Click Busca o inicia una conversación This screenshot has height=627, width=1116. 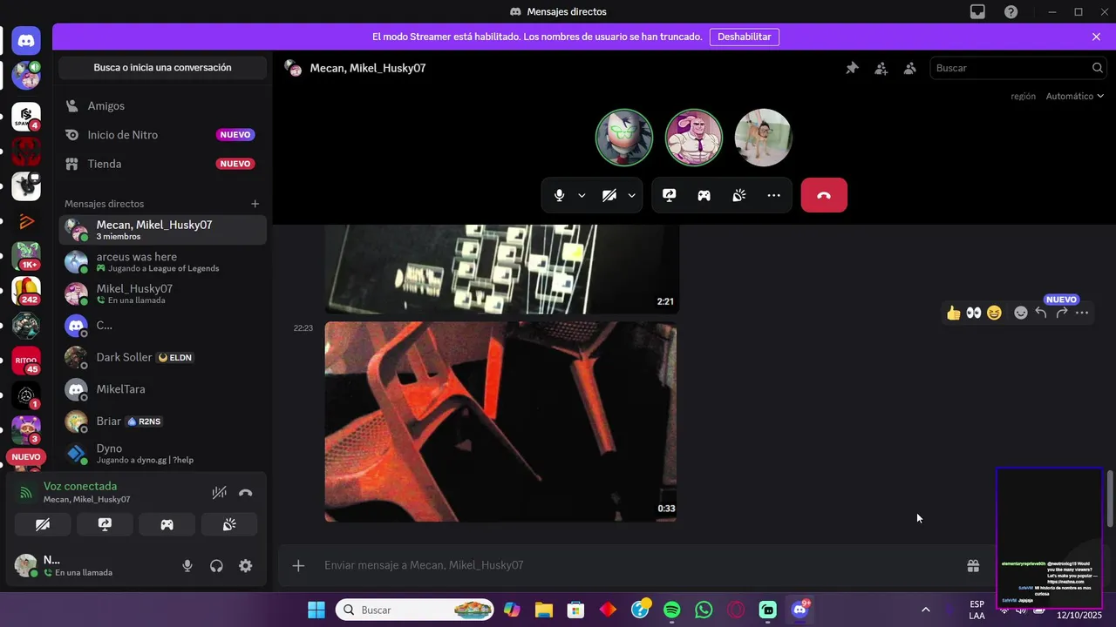point(163,68)
